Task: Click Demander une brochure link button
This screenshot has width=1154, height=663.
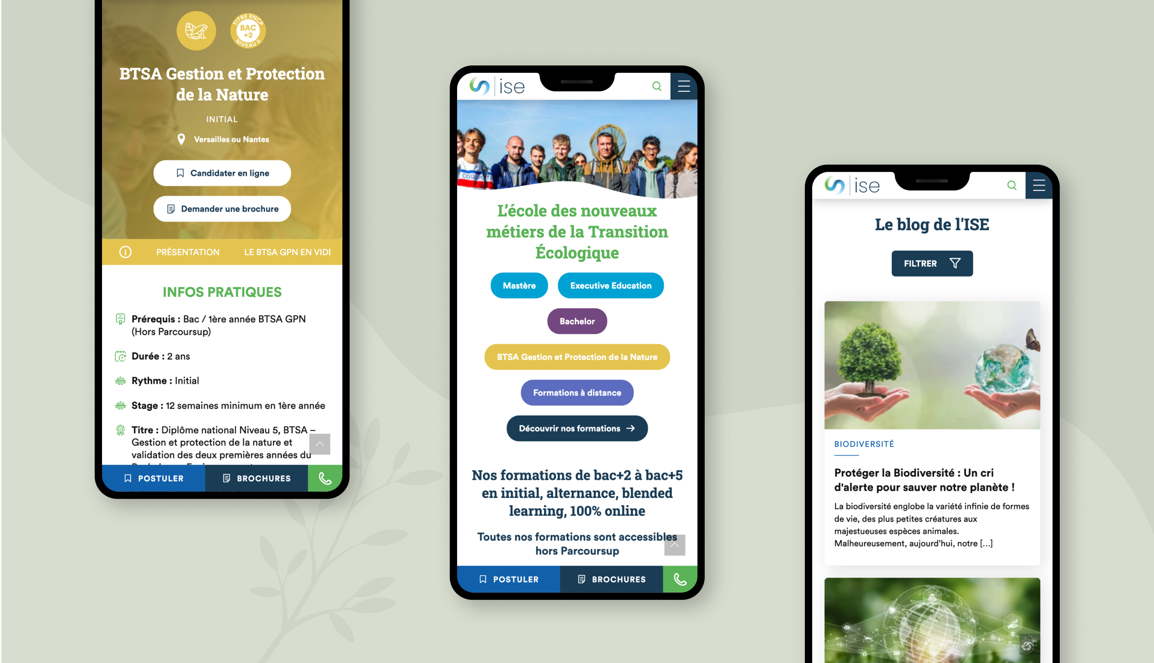Action: [223, 208]
